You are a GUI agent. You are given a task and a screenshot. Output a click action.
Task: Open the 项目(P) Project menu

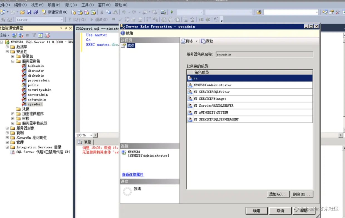pos(54,5)
